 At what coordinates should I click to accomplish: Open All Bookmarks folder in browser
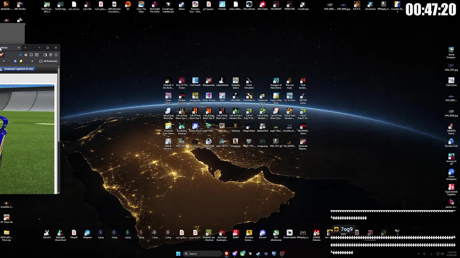(x=49, y=61)
